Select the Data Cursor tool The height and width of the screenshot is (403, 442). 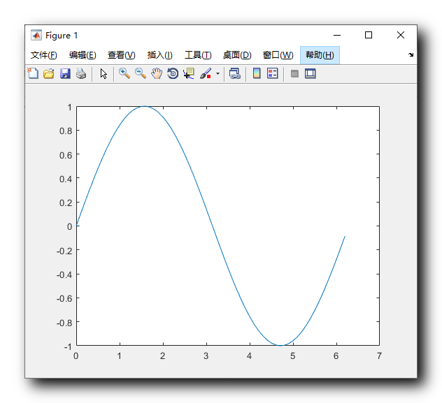click(x=189, y=73)
